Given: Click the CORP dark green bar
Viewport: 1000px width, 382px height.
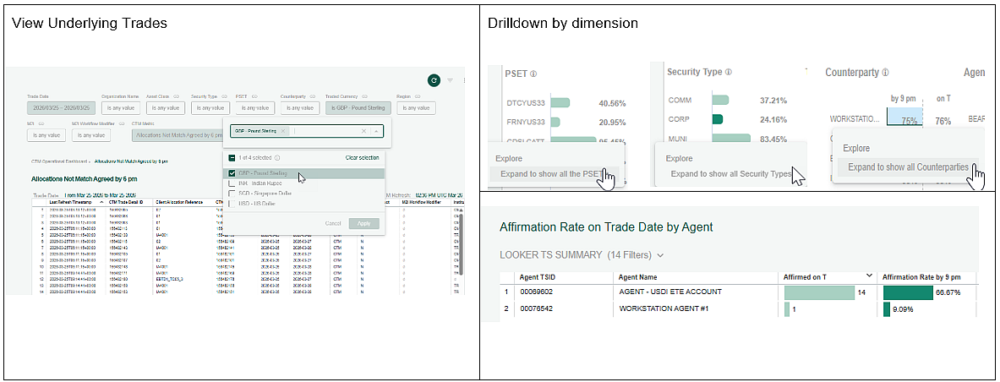Looking at the screenshot, I should coord(718,119).
